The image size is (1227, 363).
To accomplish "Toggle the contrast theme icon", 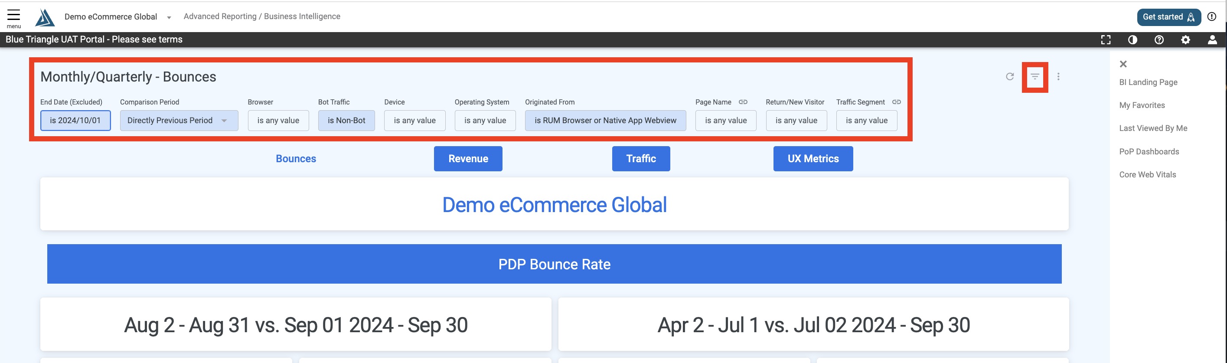I will (1132, 39).
